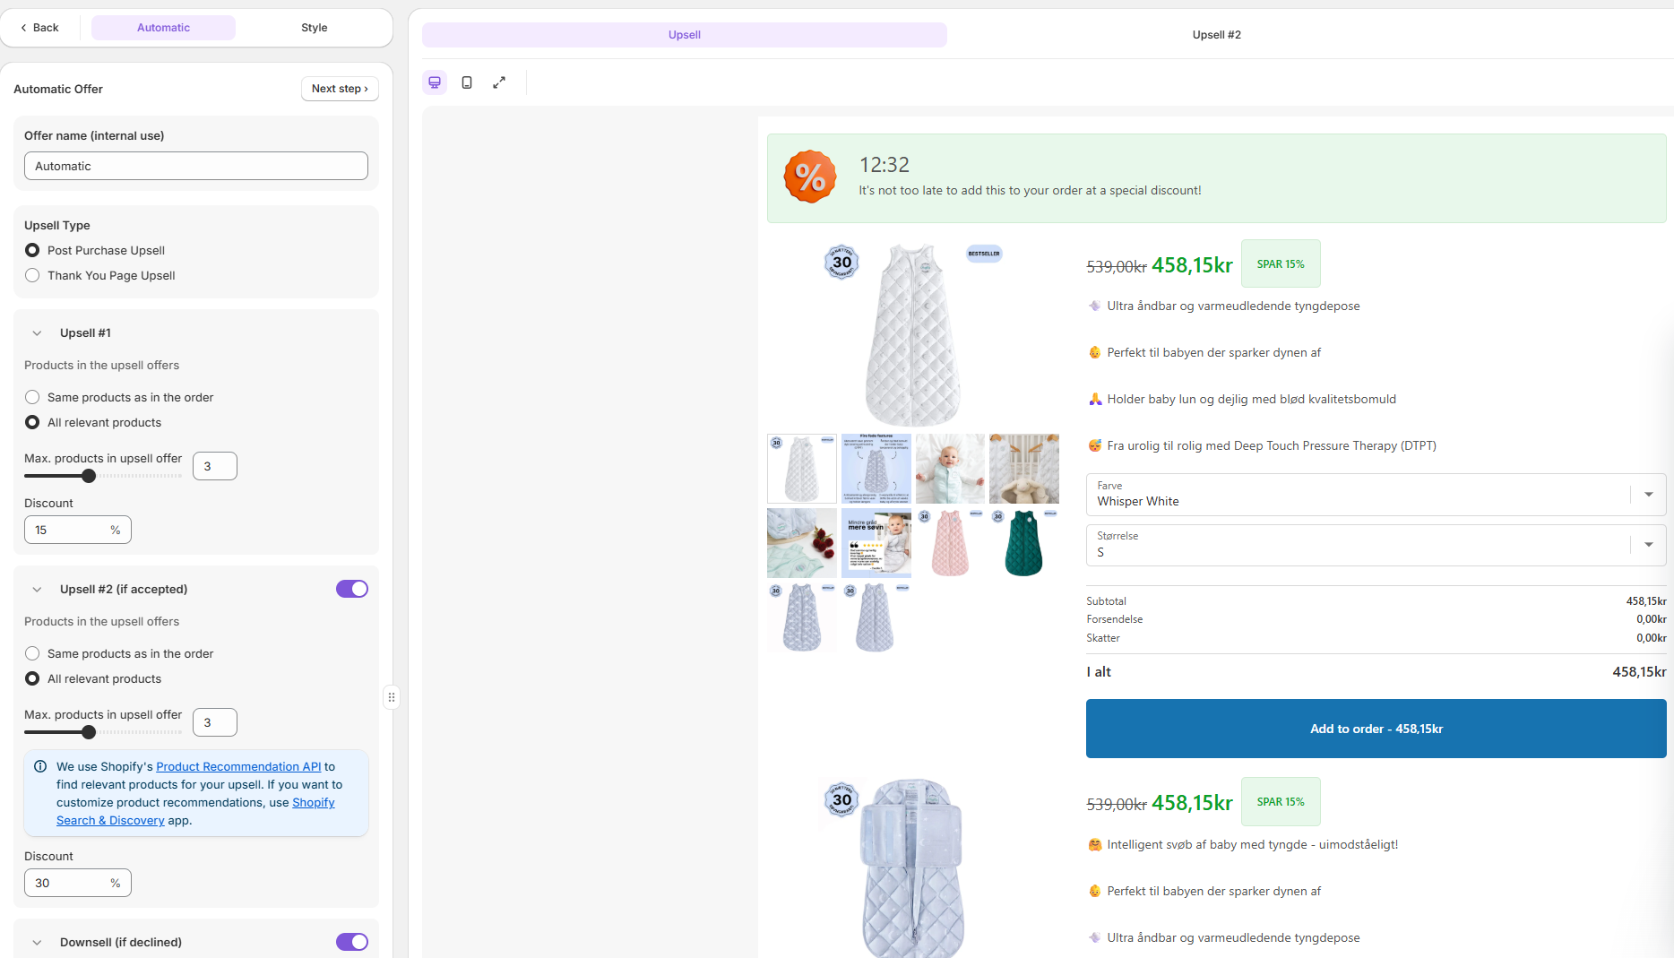Viewport: 1674px width, 958px height.
Task: Switch to mobile preview icon
Action: point(467,82)
